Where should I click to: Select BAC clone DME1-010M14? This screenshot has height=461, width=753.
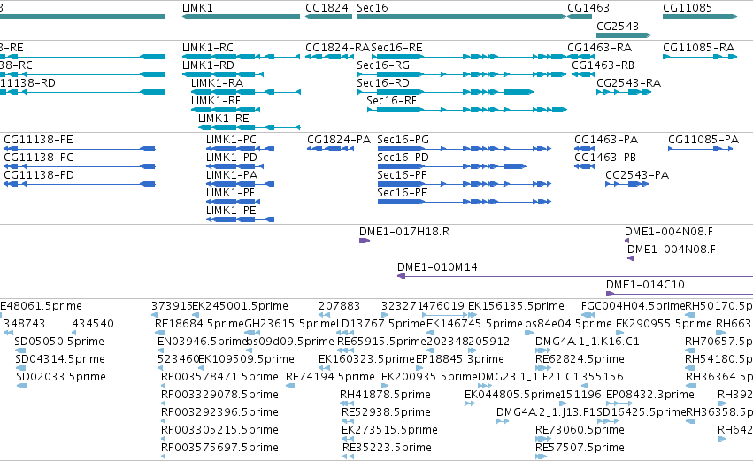click(x=575, y=277)
